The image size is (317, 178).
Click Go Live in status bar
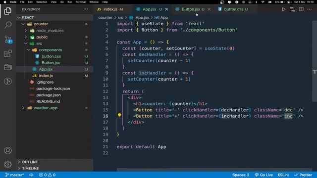point(264,175)
